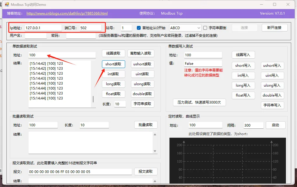Toggle the 首地址从0开始 checkbox
The image size is (297, 187).
point(139,28)
